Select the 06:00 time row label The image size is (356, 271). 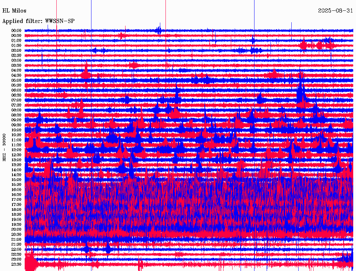click(x=16, y=90)
